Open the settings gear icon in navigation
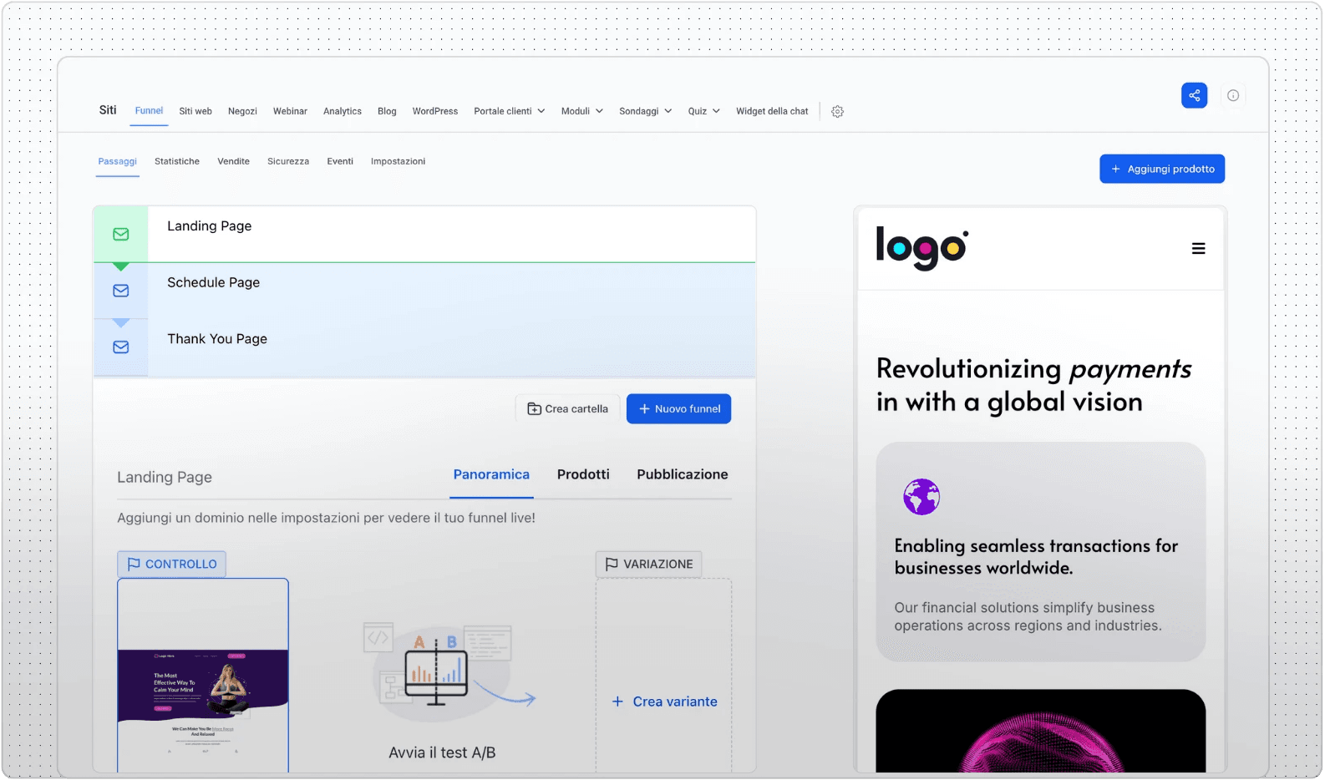This screenshot has height=780, width=1325. point(837,111)
